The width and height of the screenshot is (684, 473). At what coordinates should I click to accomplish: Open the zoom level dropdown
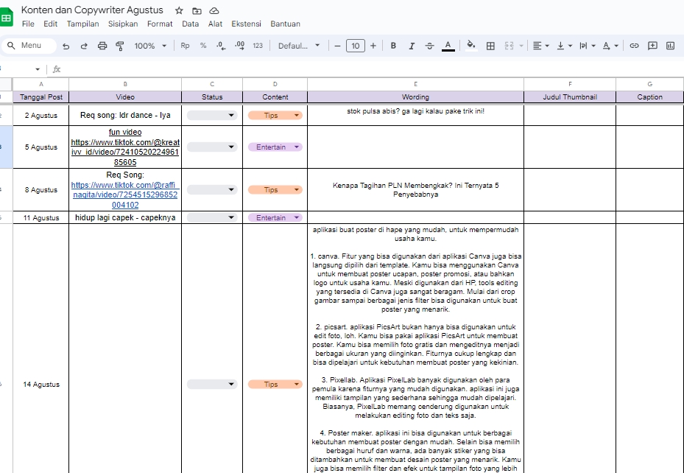click(149, 46)
